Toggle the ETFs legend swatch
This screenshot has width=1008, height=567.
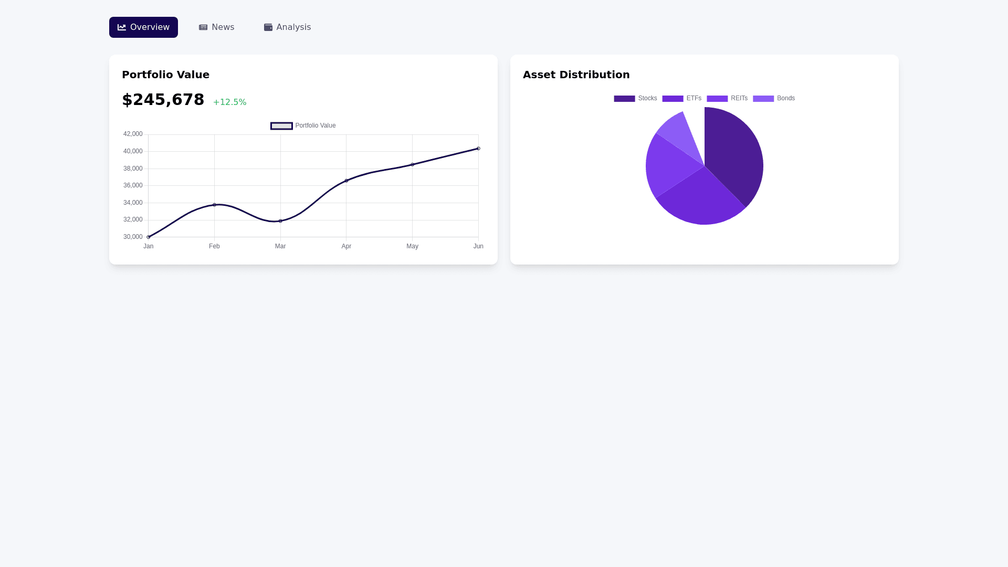tap(673, 99)
